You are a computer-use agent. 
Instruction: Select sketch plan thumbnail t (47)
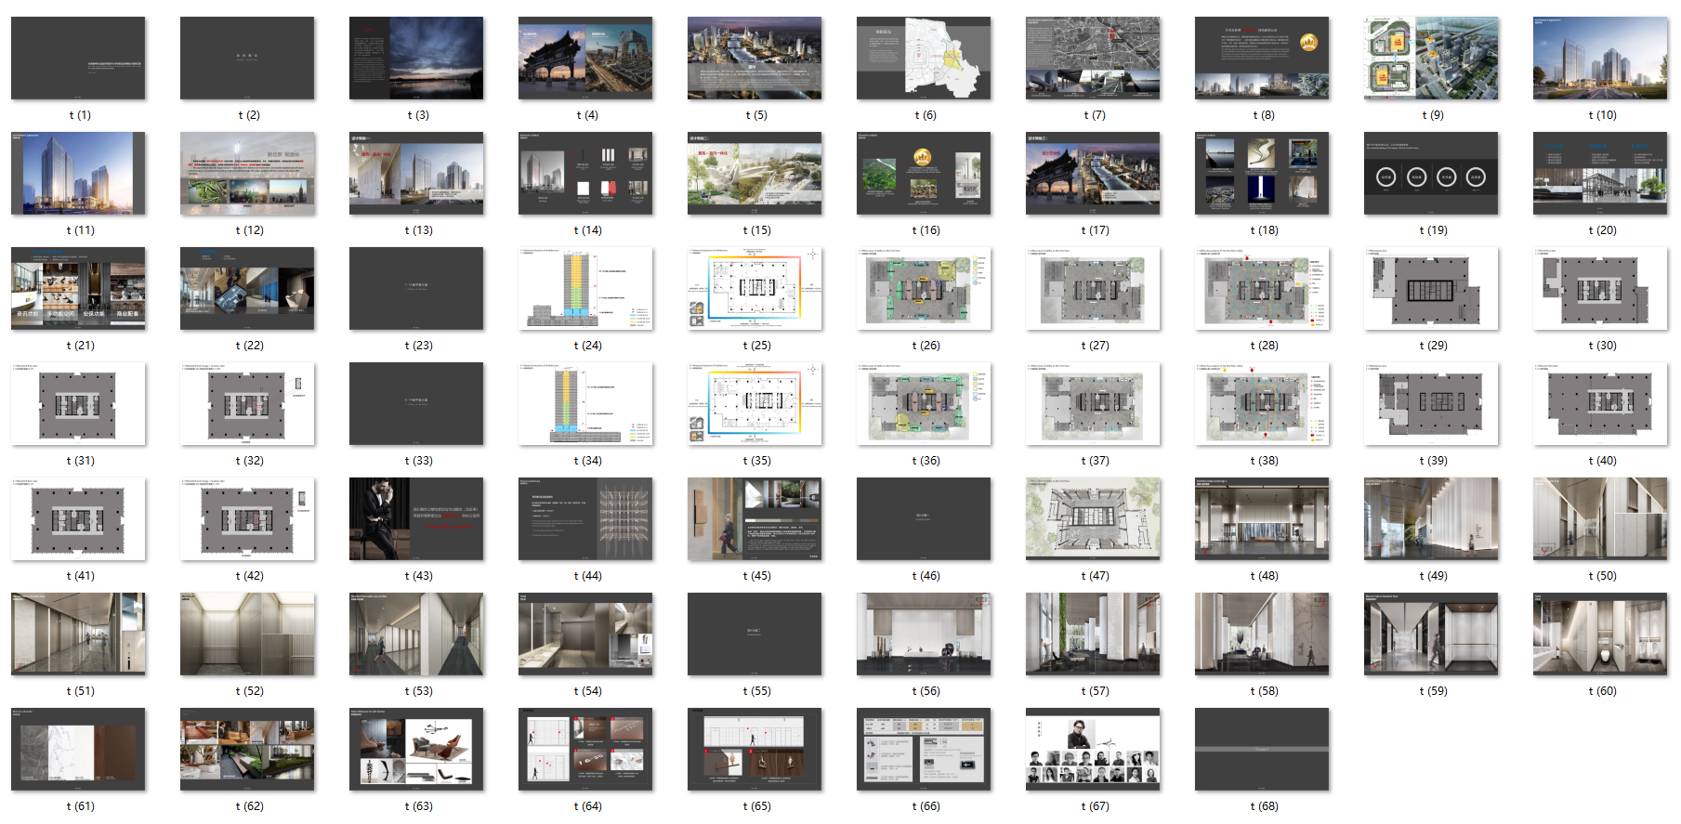coord(1093,518)
